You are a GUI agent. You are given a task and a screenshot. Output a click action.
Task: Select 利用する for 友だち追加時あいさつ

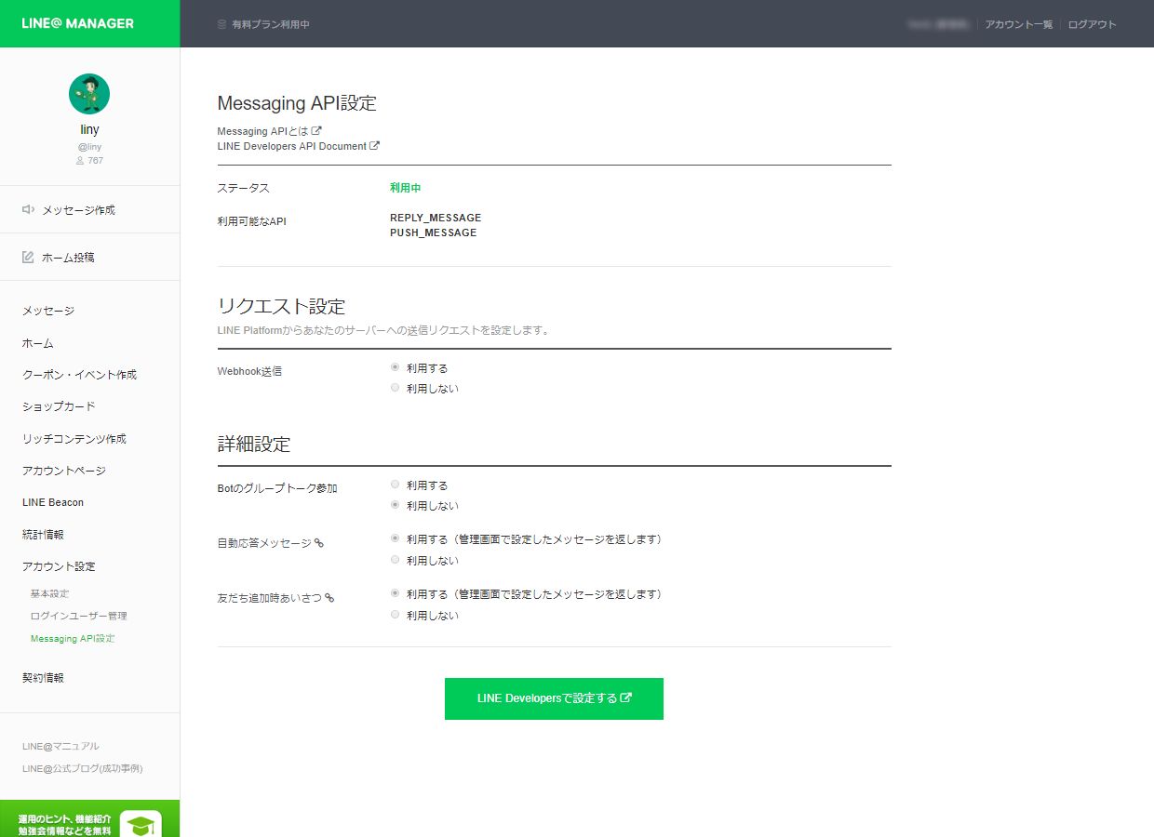tap(396, 593)
